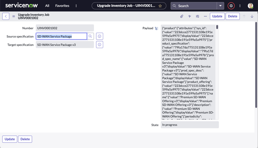Star this page as a favorite

tap(160, 6)
